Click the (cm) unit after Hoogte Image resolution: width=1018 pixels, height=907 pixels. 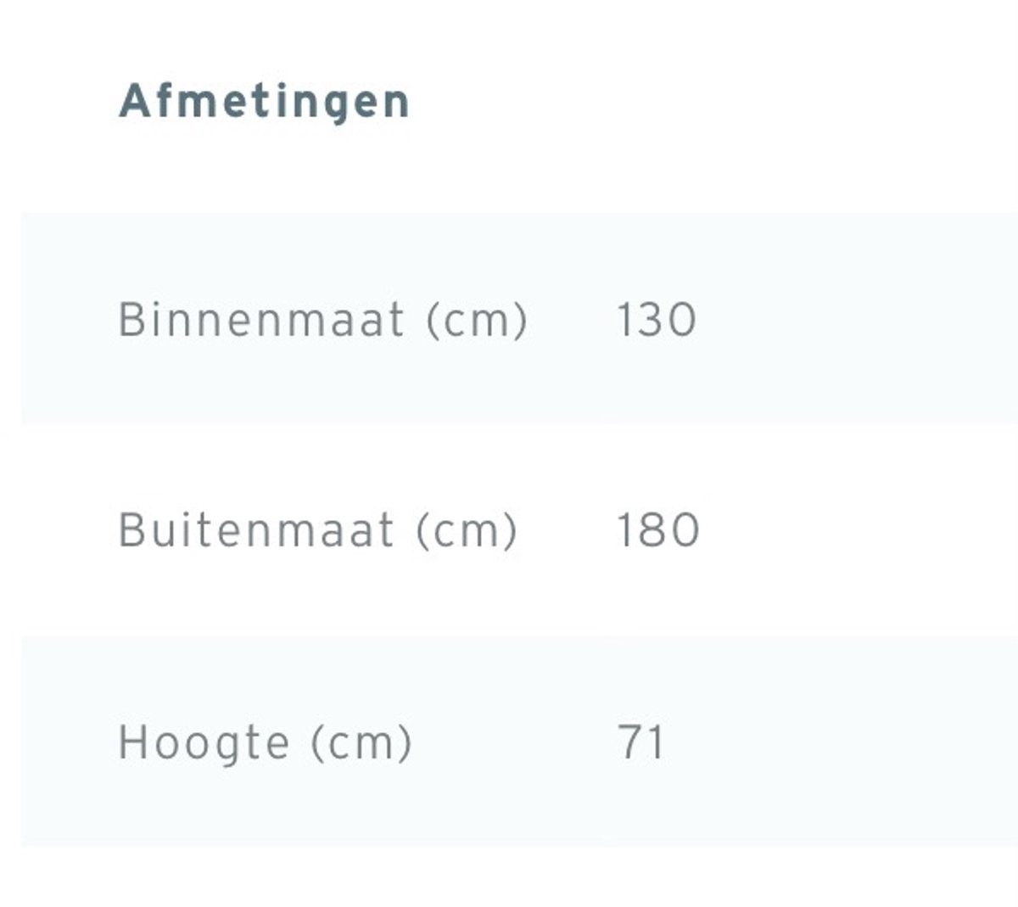coord(361,744)
